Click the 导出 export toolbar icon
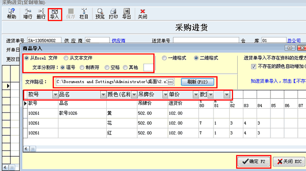 tap(127, 14)
